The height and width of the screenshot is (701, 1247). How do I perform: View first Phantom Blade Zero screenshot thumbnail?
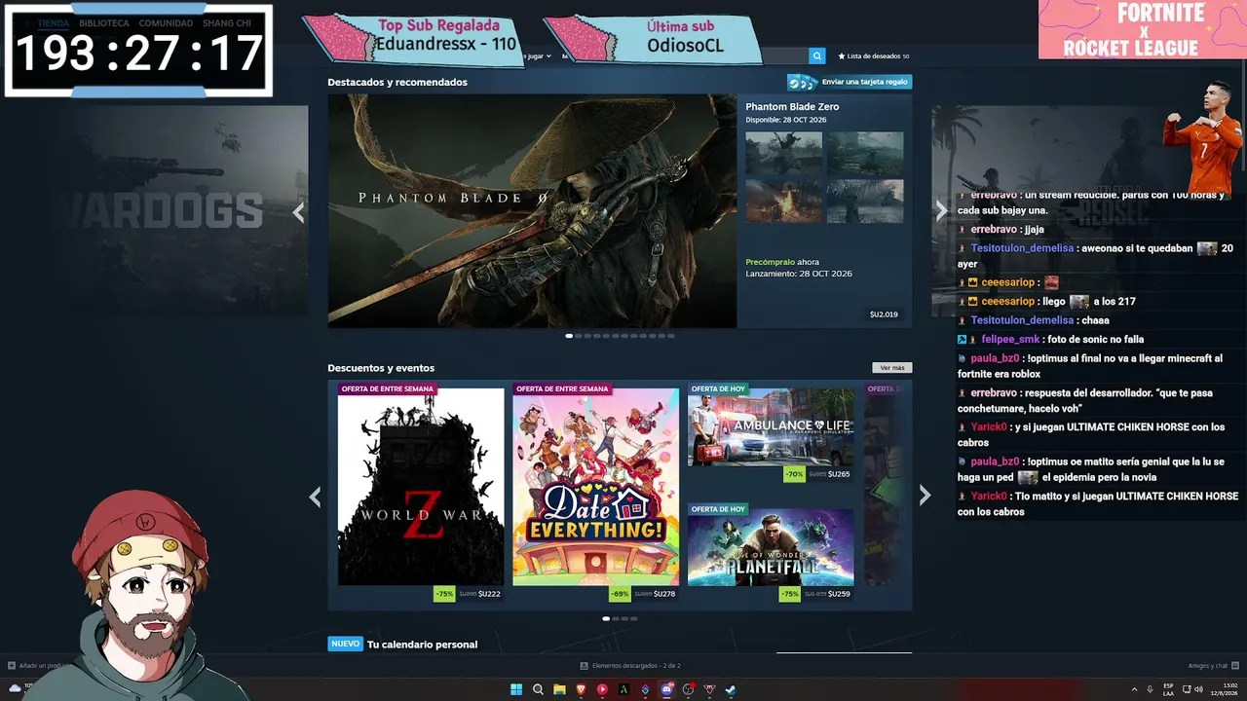[x=784, y=154]
